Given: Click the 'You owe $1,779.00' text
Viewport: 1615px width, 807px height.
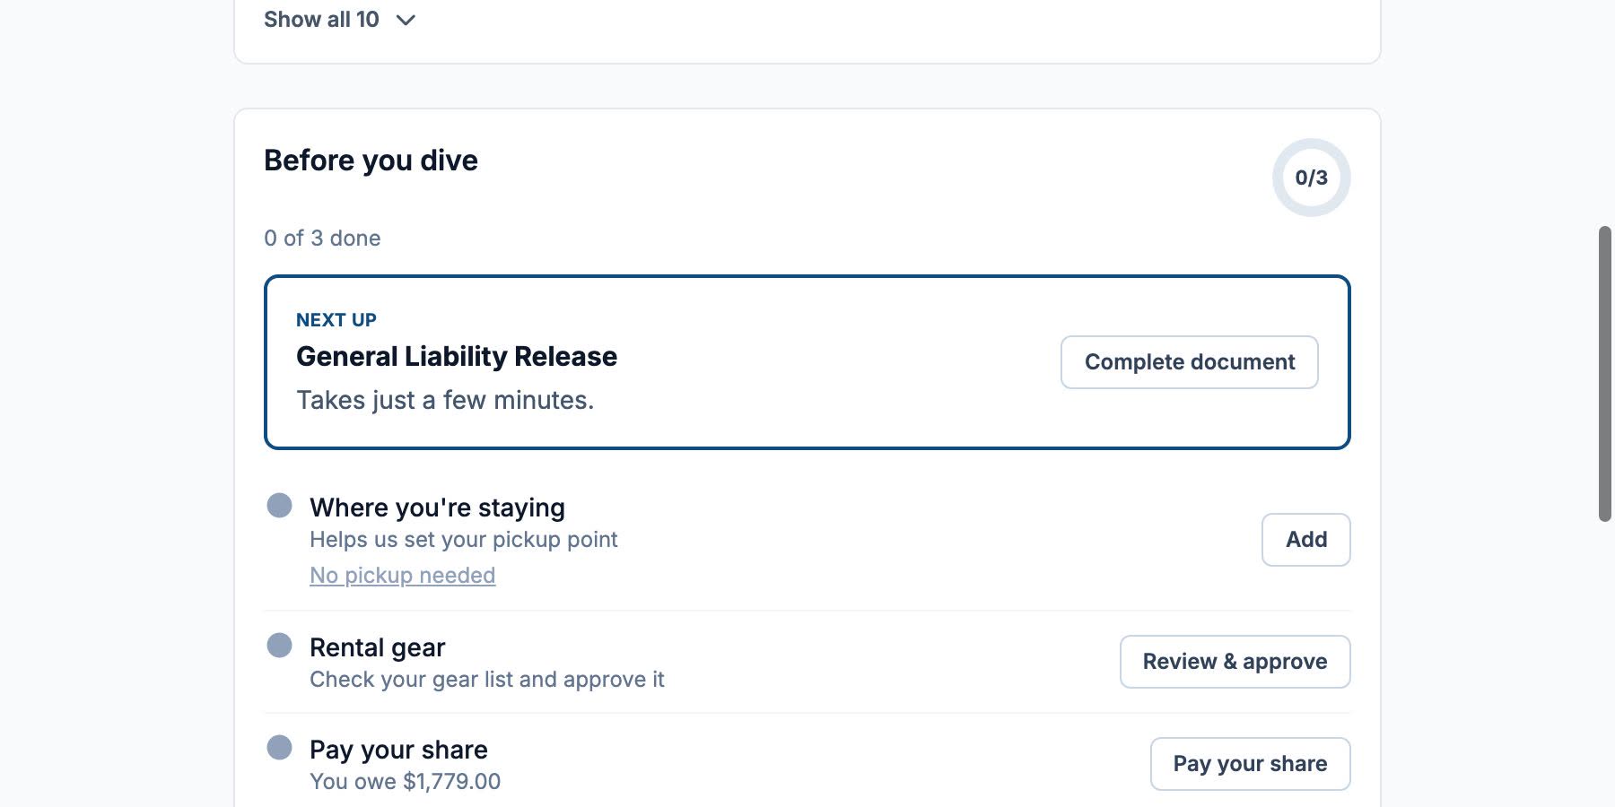Looking at the screenshot, I should 406,782.
